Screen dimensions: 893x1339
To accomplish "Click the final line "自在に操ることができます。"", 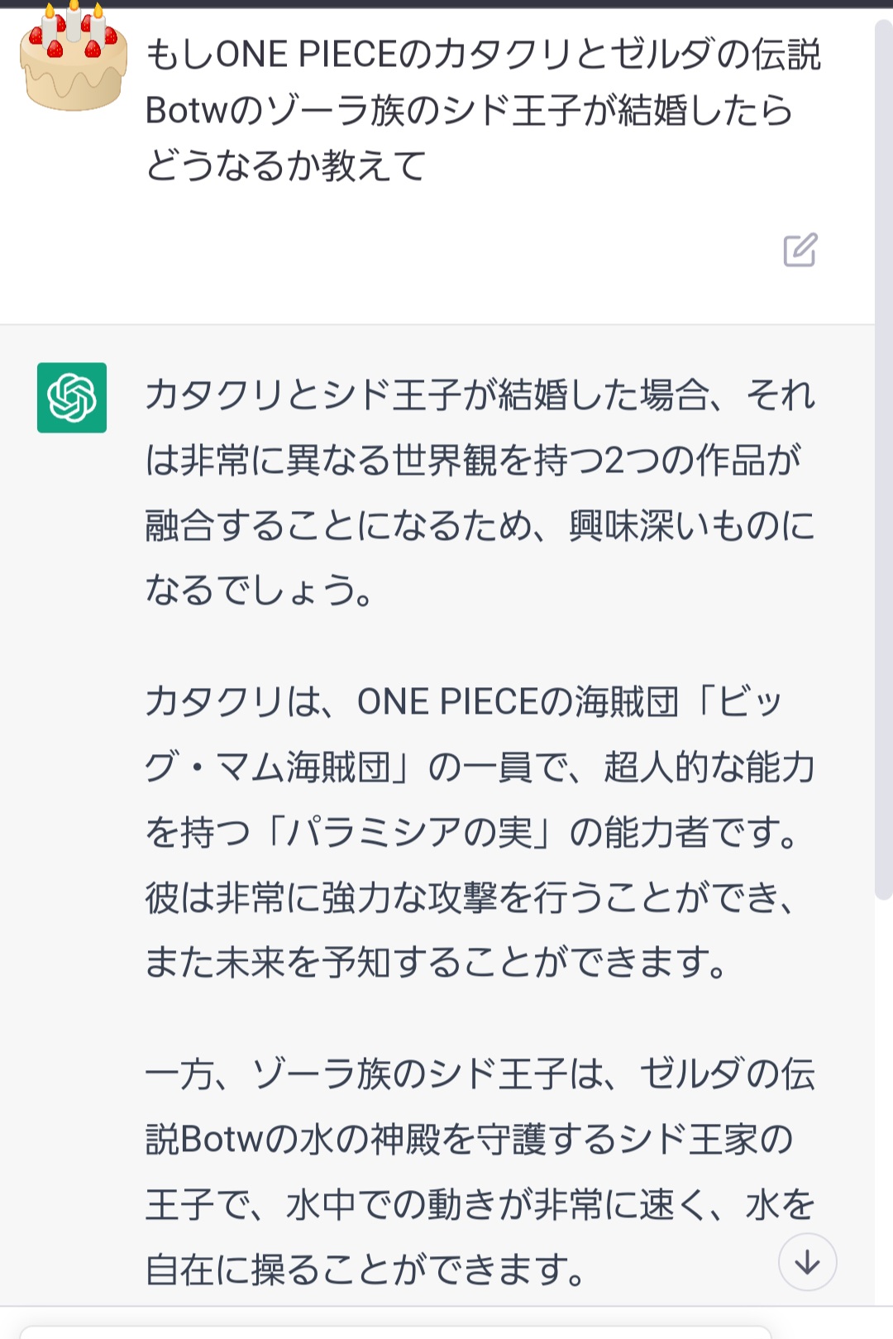I will pos(365,1270).
